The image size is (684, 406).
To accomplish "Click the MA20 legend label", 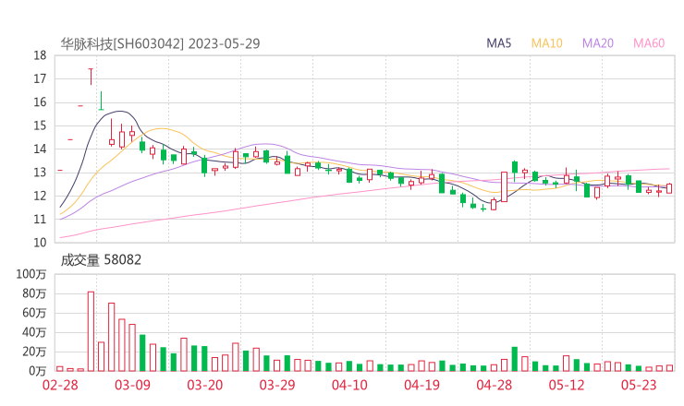I will 598,43.
